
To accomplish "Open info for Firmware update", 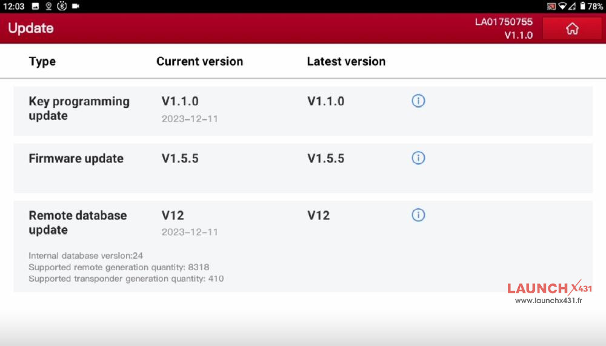I will pyautogui.click(x=418, y=158).
